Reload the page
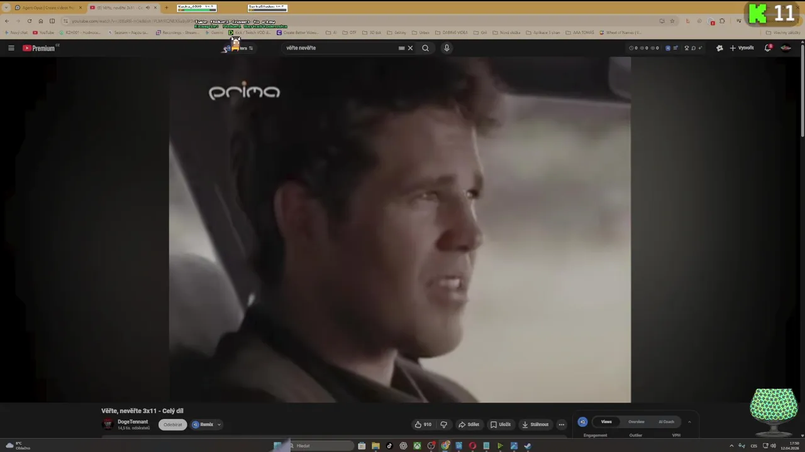Viewport: 805px width, 452px height. [x=29, y=21]
